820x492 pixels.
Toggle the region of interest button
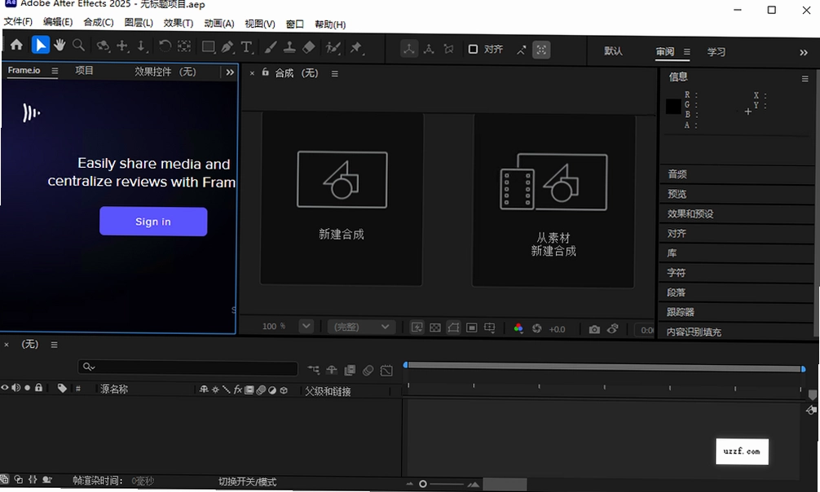pos(472,327)
